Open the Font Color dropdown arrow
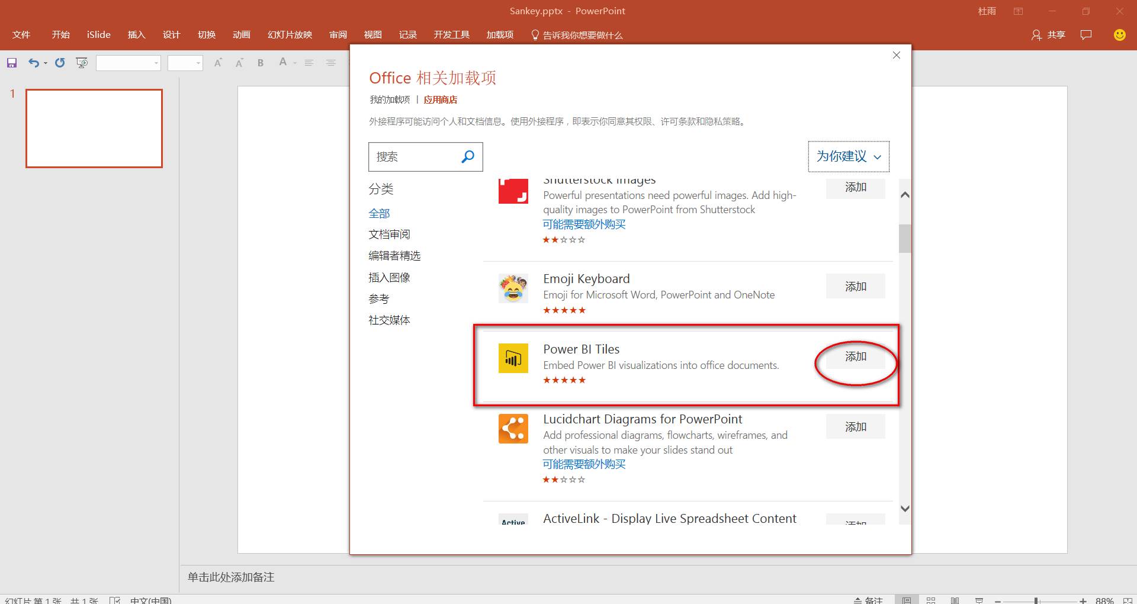1137x604 pixels. tap(295, 63)
